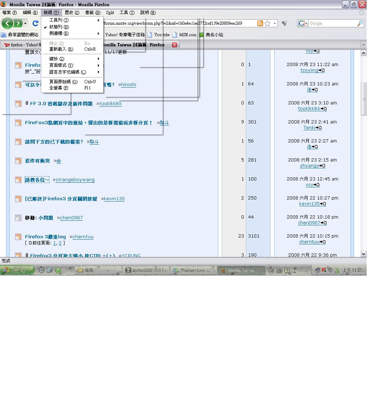Click the attachment clip icon beside FF 3.0 topic
The height and width of the screenshot is (403, 367).
point(27,103)
